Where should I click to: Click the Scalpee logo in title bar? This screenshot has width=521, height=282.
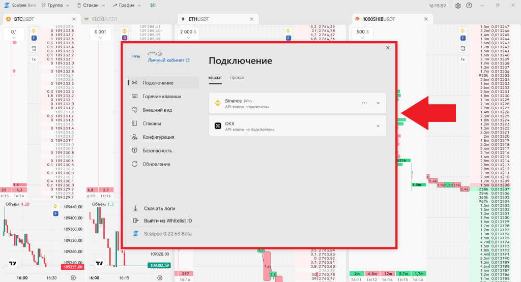tap(7, 5)
